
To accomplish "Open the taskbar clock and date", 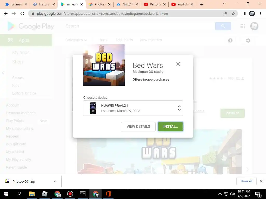I will coord(244,194).
